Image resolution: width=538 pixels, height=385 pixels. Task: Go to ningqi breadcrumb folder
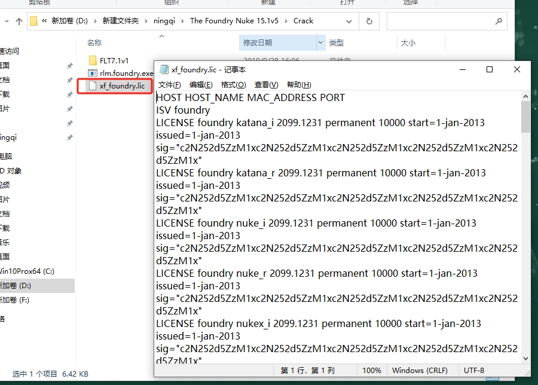[x=164, y=21]
